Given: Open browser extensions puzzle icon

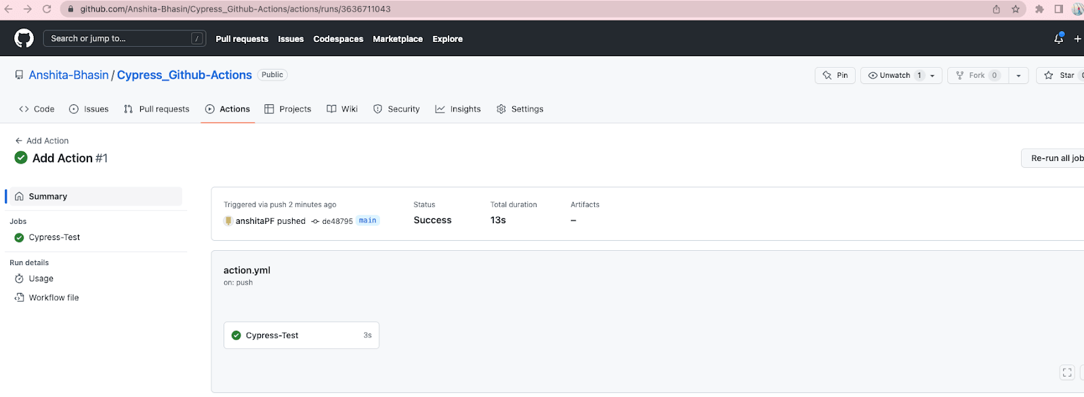Looking at the screenshot, I should [1039, 9].
